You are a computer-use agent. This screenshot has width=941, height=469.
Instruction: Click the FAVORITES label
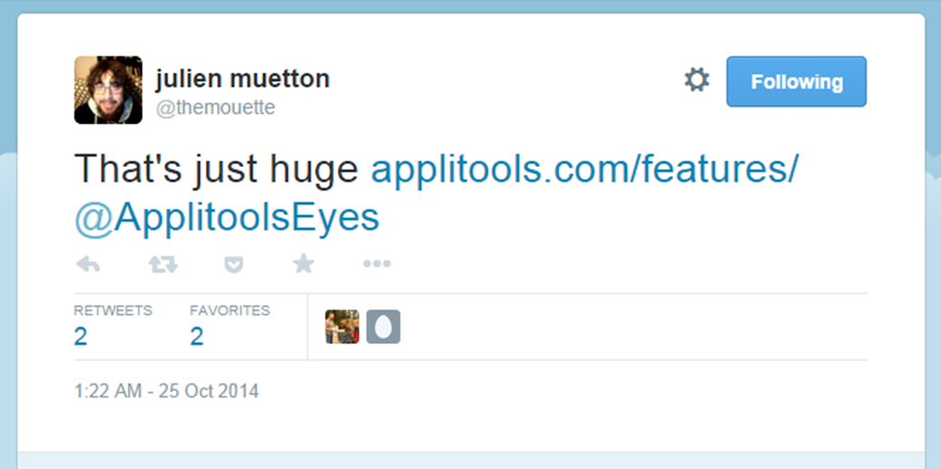pos(230,310)
